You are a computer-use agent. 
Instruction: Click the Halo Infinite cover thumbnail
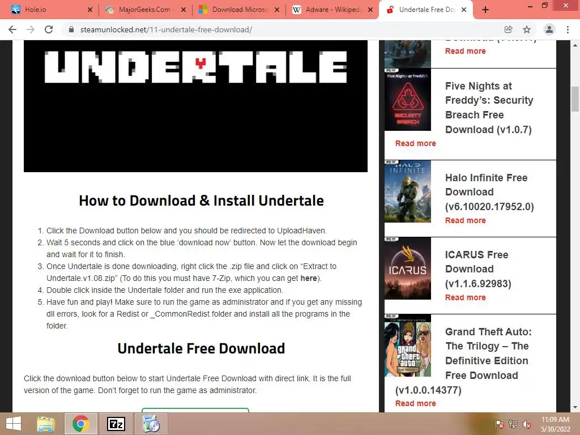point(408,191)
